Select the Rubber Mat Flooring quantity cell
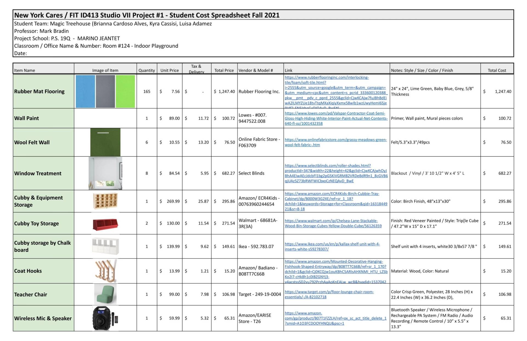 pos(147,91)
